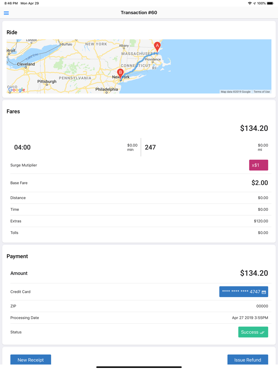
Task: Open the Terms of Use link
Action: click(261, 92)
